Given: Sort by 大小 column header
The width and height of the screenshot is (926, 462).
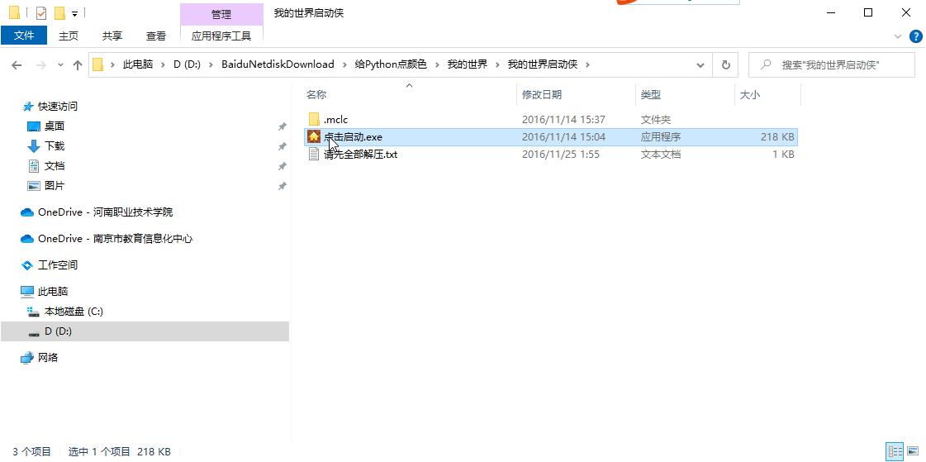Looking at the screenshot, I should click(x=749, y=94).
